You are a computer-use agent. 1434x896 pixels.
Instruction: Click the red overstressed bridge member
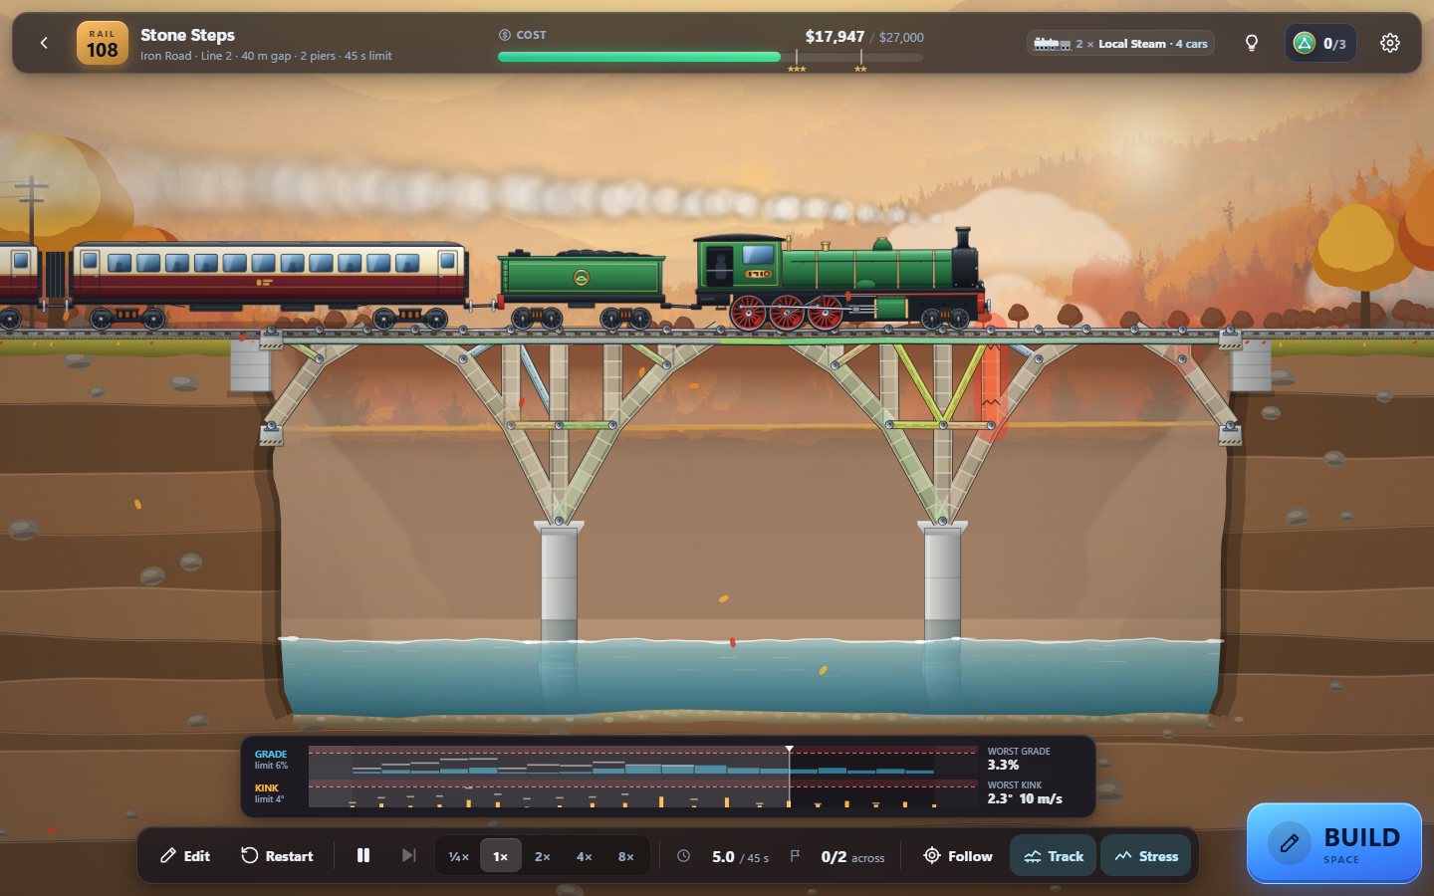click(x=991, y=383)
